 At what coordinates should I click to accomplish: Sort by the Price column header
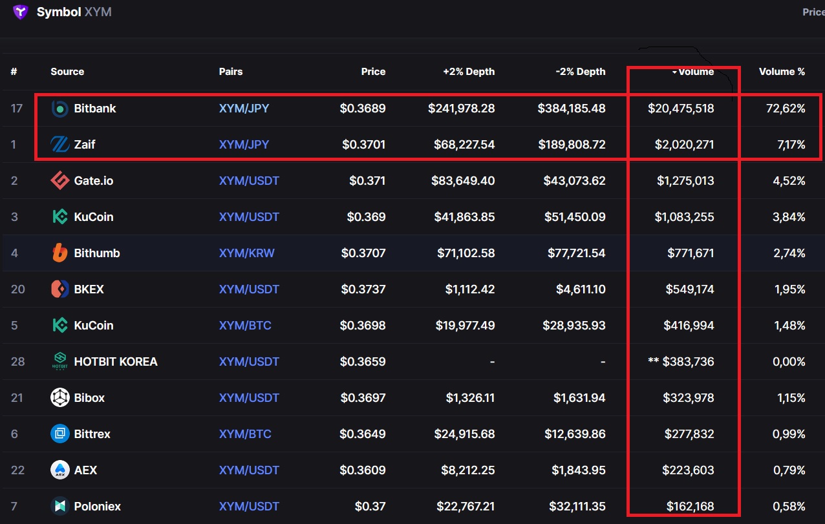point(373,72)
